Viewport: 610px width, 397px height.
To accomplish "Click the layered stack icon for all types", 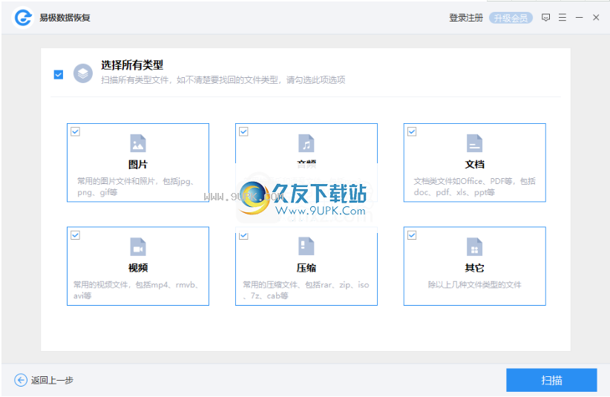I will (x=83, y=73).
